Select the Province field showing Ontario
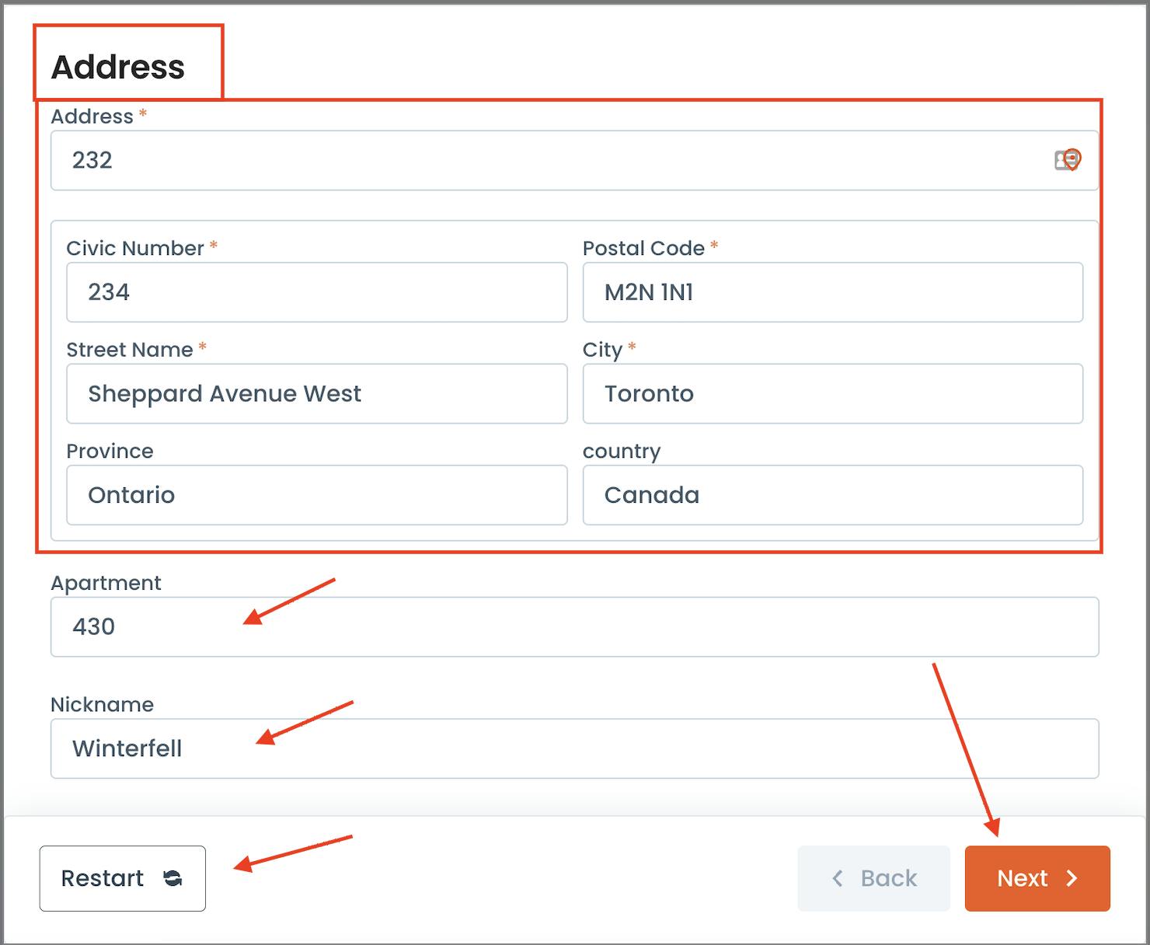Screen dimensions: 1150x945 pos(316,495)
